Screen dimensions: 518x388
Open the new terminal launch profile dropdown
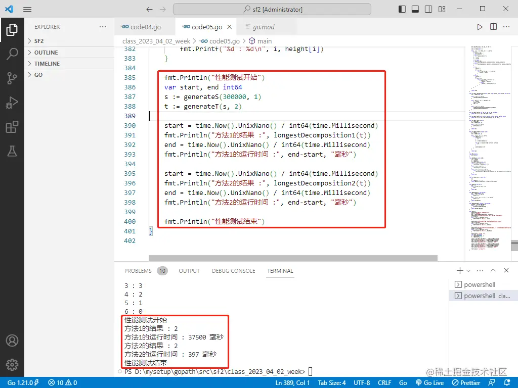(468, 271)
